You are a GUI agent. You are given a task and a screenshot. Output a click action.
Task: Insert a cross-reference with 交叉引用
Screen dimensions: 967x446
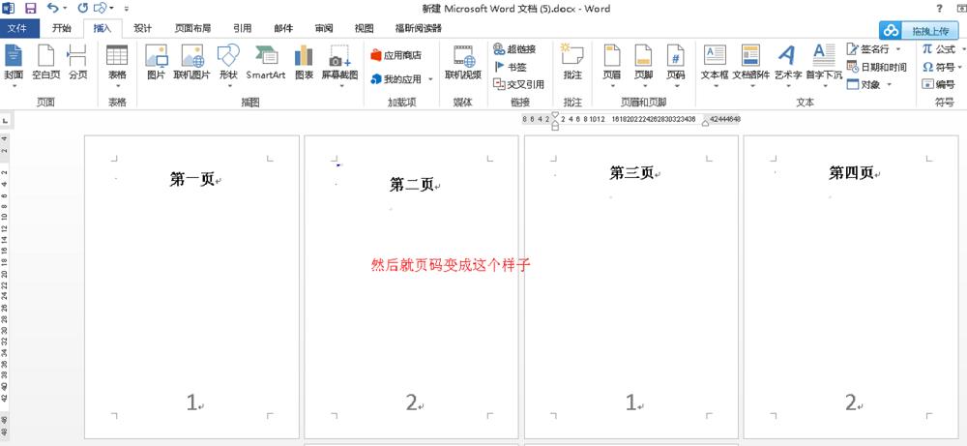(518, 84)
